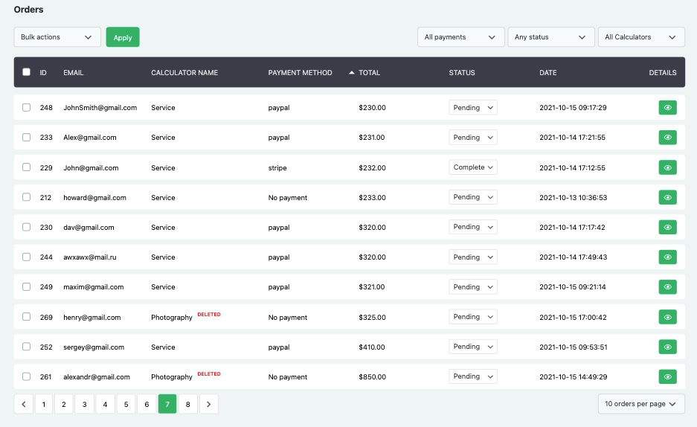Select the checkbox for order 230
The height and width of the screenshot is (427, 697).
(27, 227)
